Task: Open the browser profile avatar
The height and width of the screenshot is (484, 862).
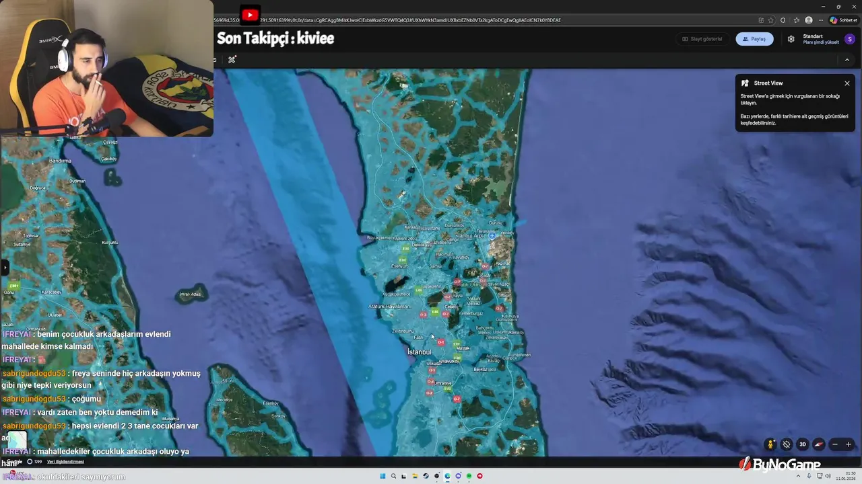Action: [x=809, y=20]
